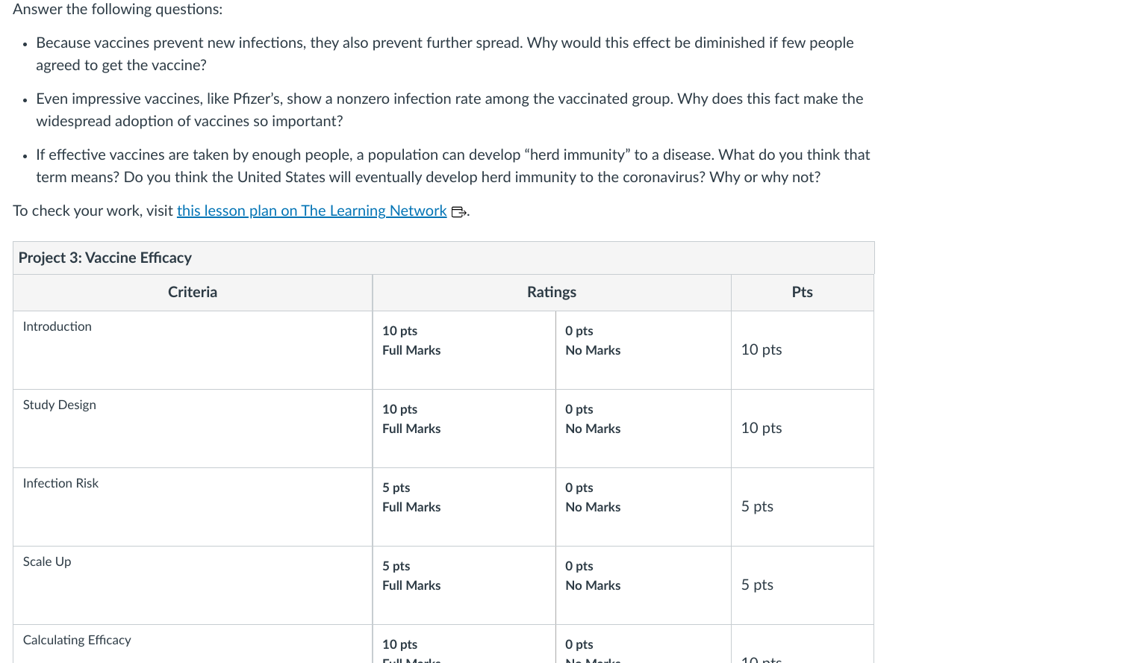Click the Pts column header
The height and width of the screenshot is (663, 1146).
(x=803, y=292)
